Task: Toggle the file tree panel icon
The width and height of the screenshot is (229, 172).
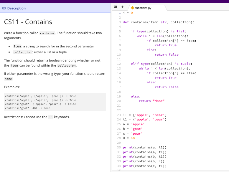Action: pos(115,7)
